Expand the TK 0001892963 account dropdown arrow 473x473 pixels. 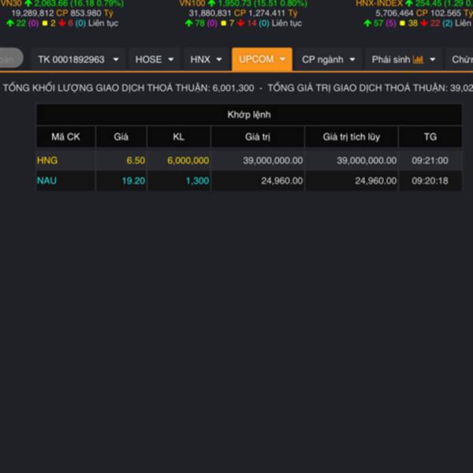pyautogui.click(x=116, y=60)
